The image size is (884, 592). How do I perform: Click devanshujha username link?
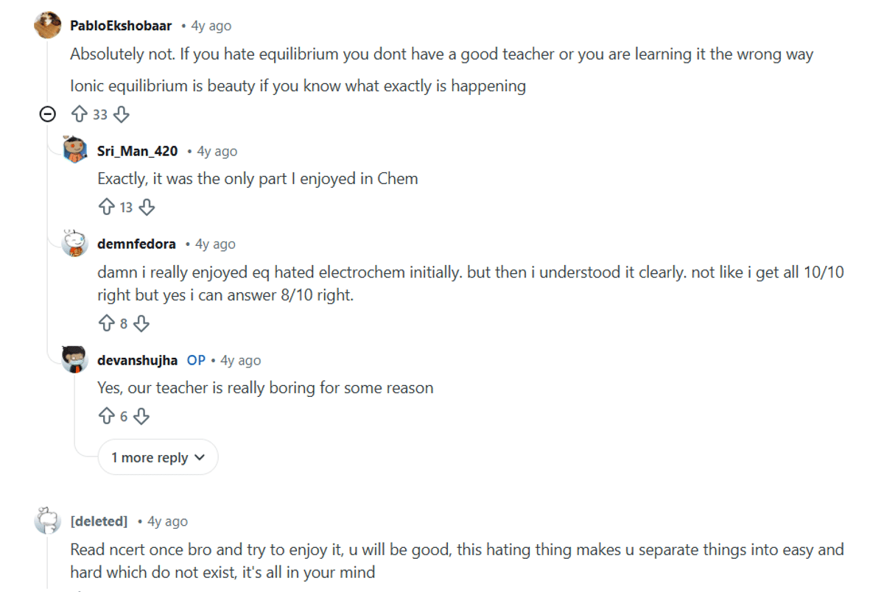click(x=137, y=360)
